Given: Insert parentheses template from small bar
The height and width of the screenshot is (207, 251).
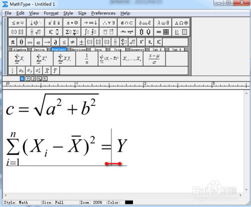Looking at the screenshot, I should pyautogui.click(x=90, y=42).
